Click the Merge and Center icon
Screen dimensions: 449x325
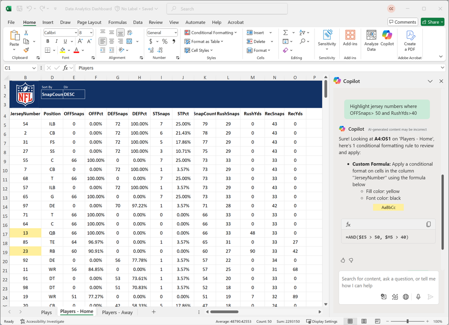[130, 41]
